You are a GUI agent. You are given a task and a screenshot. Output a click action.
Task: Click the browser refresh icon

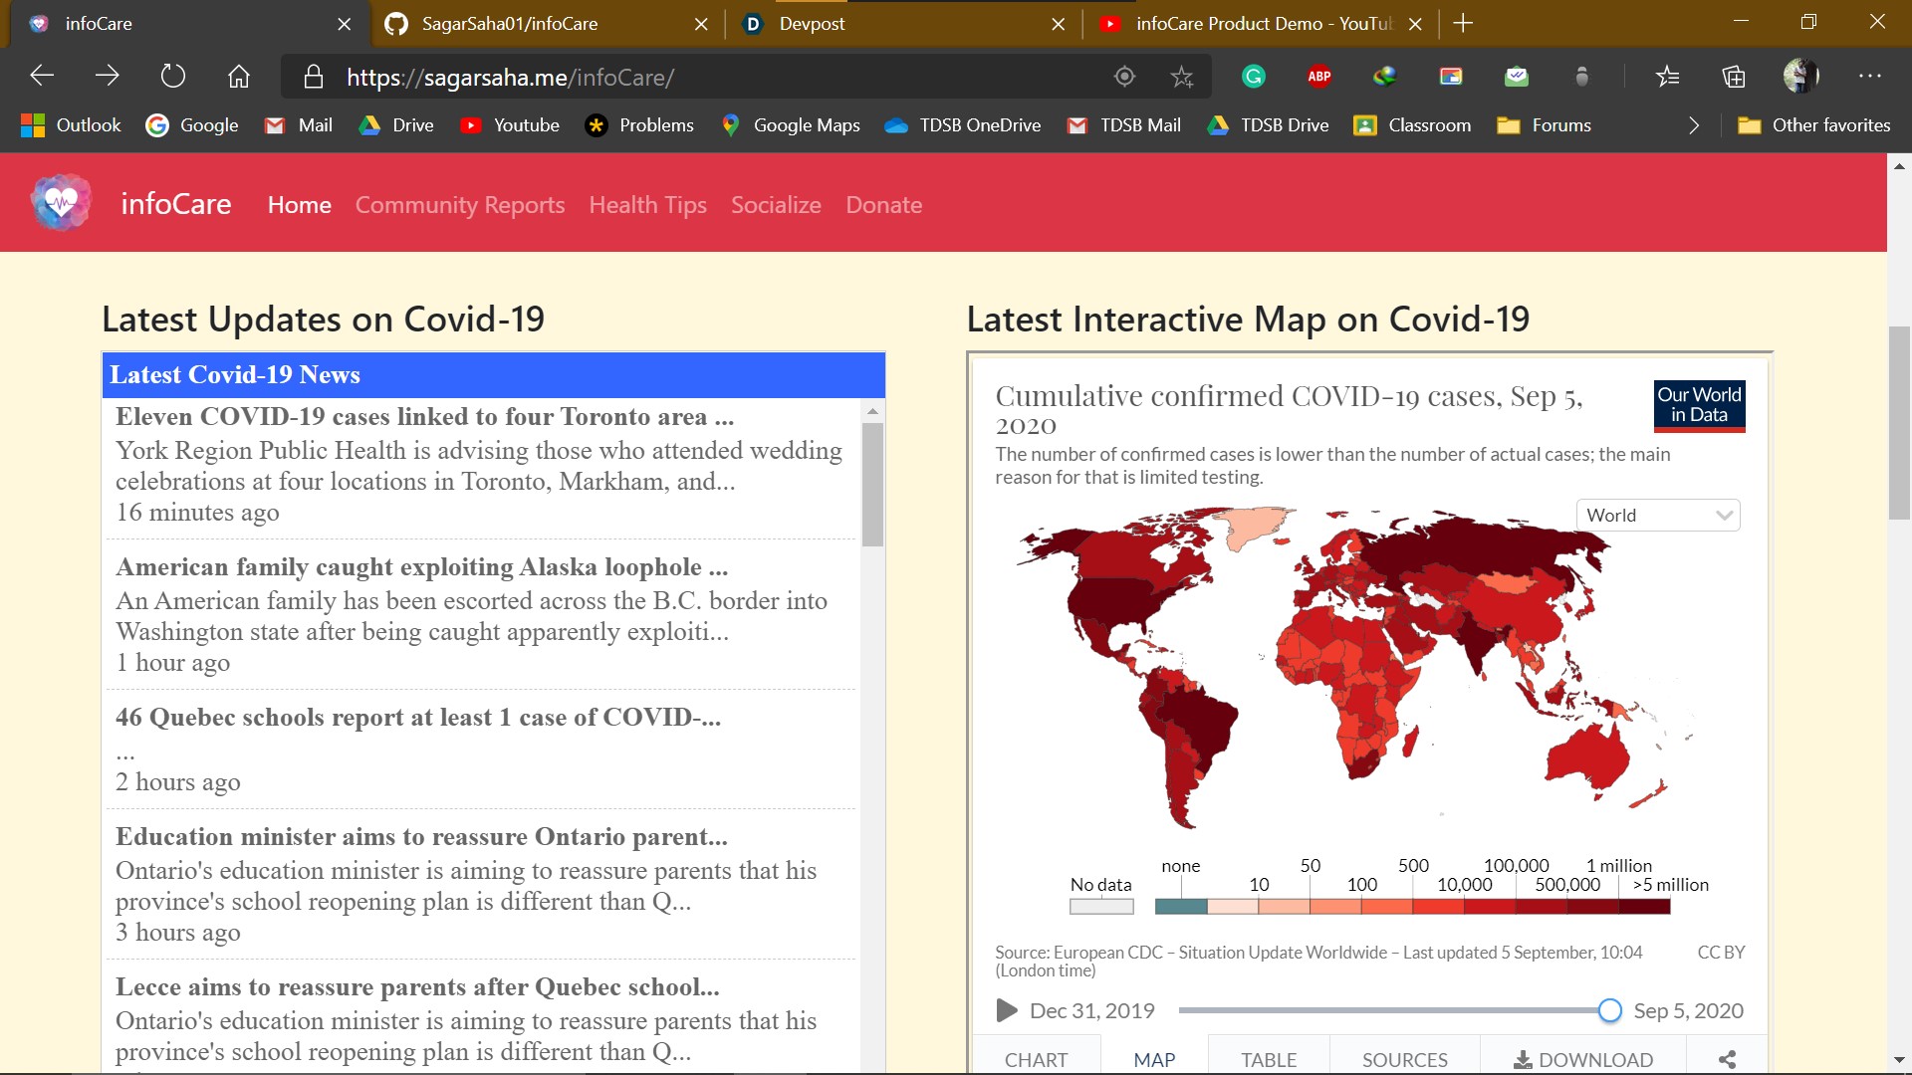click(x=172, y=77)
